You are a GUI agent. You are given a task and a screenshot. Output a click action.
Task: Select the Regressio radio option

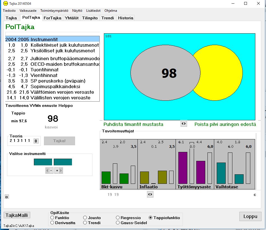pos(118,218)
